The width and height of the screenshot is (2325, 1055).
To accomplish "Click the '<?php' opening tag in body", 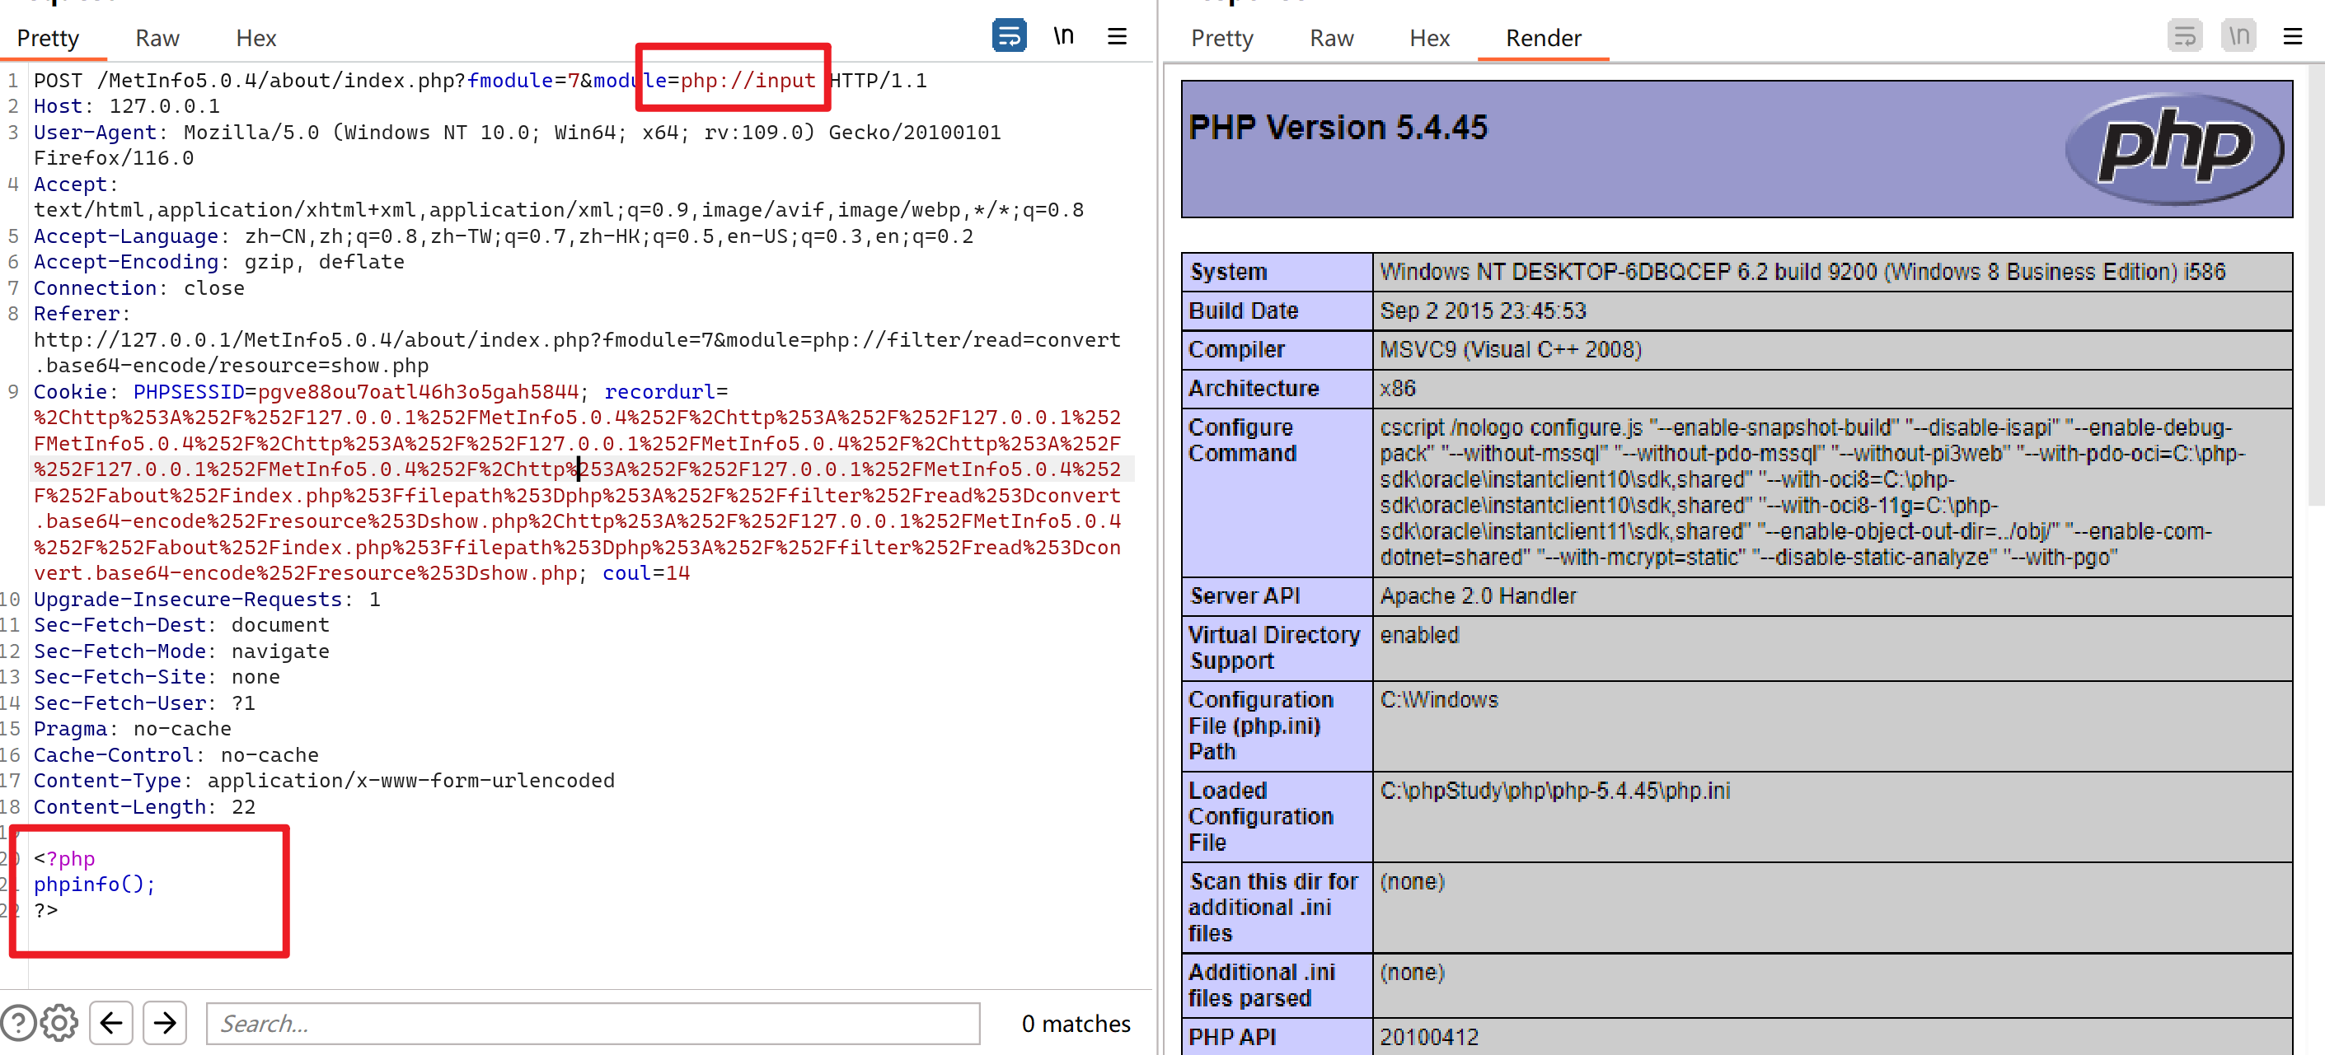I will (64, 858).
